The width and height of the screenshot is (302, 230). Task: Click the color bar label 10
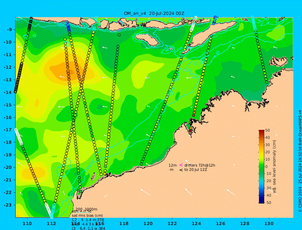(268, 159)
